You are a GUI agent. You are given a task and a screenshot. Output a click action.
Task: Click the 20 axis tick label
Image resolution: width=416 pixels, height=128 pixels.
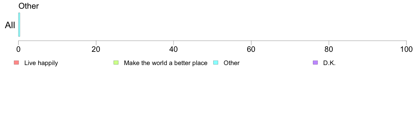pyautogui.click(x=96, y=49)
